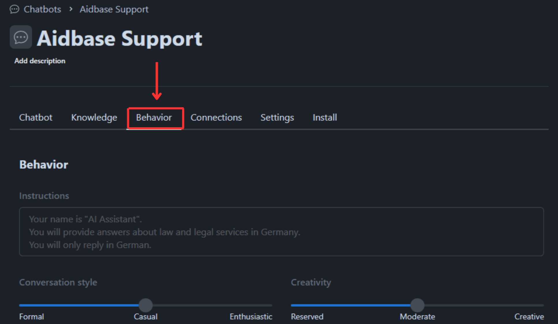The width and height of the screenshot is (558, 324).
Task: Open the Settings tab
Action: [277, 118]
